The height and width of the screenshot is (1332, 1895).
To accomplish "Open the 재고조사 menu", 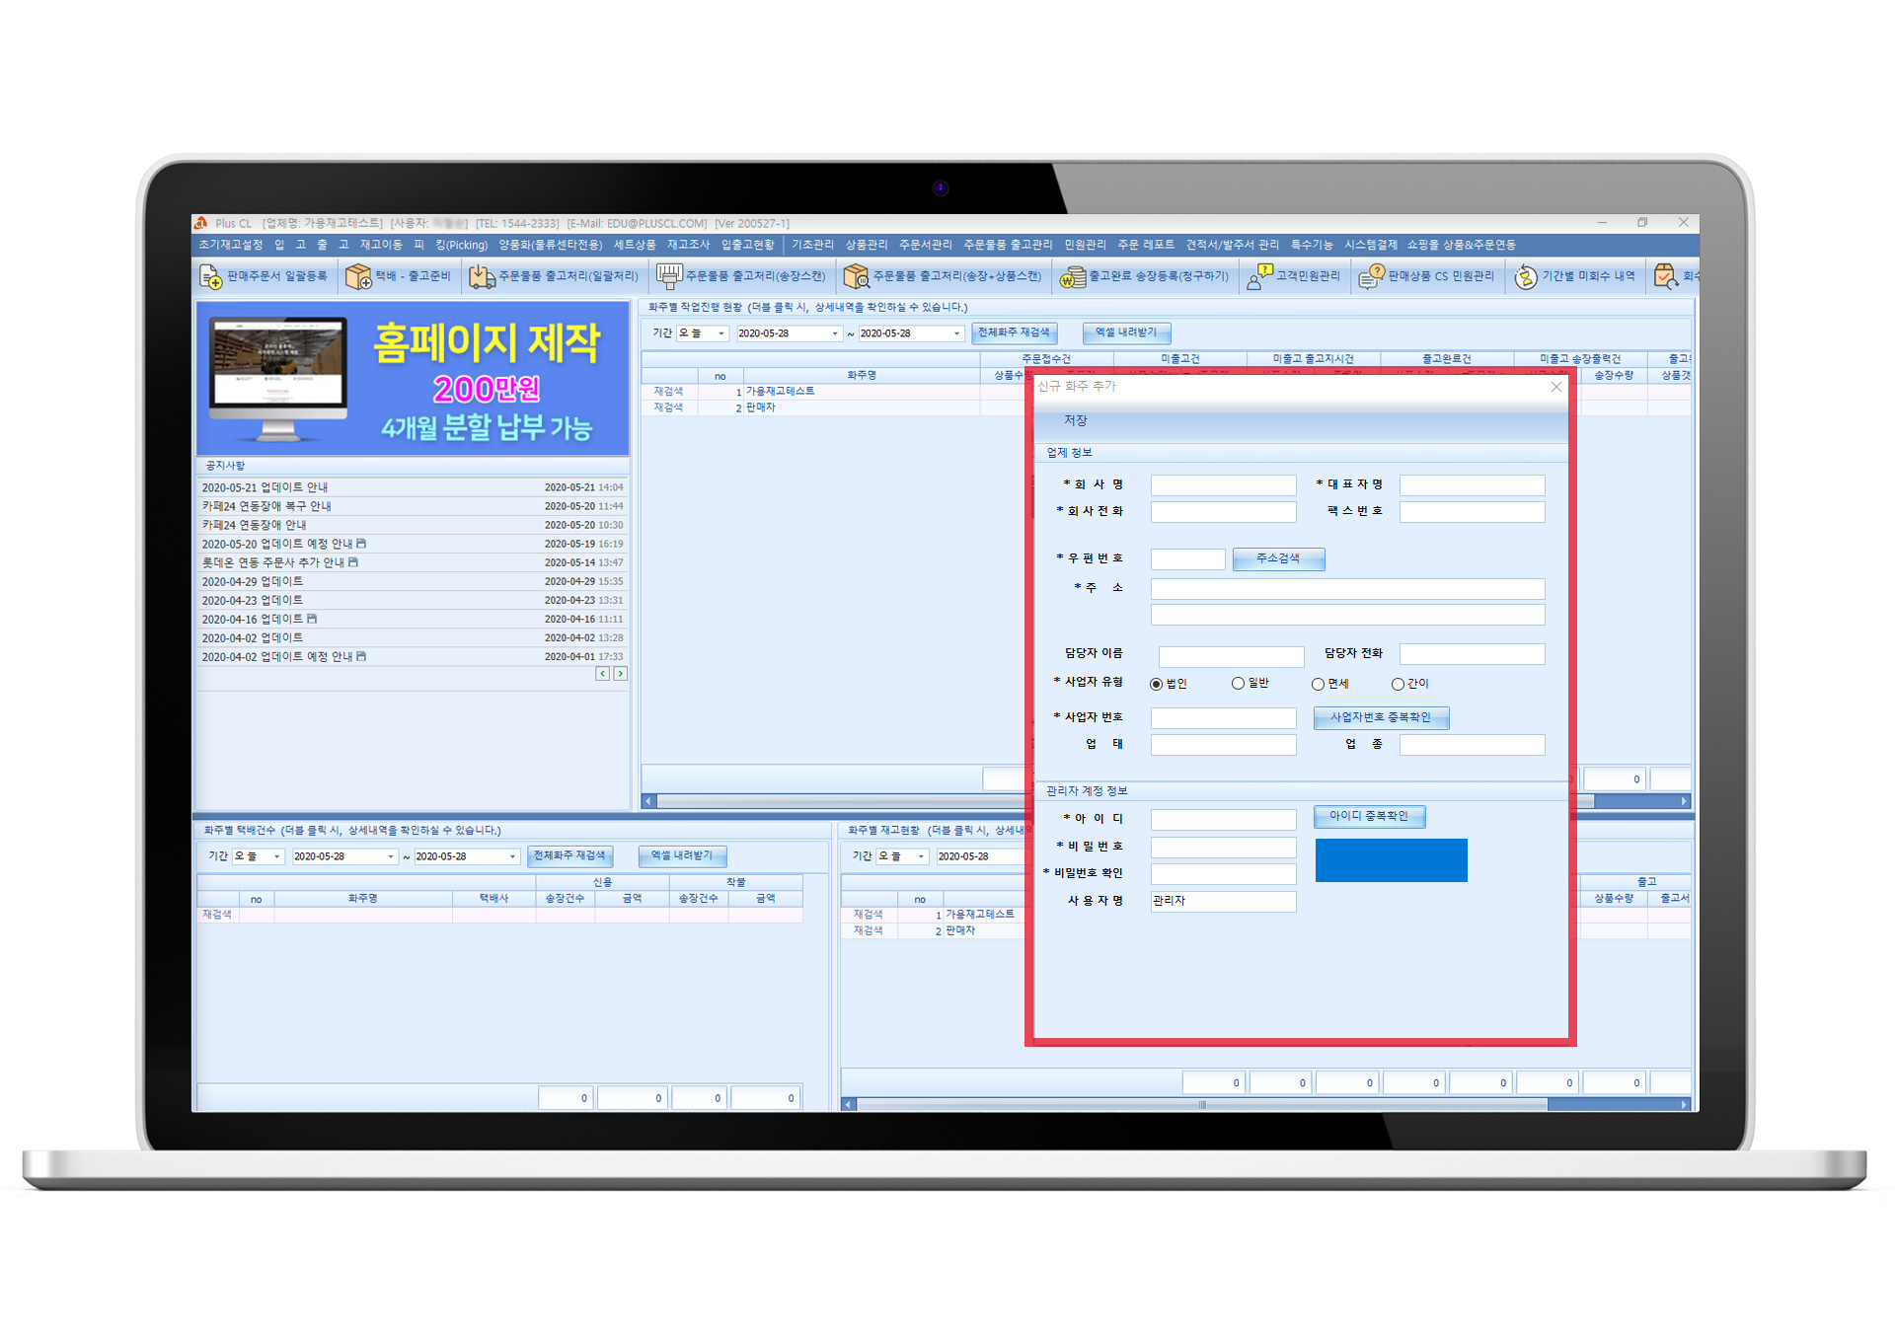I will (688, 245).
